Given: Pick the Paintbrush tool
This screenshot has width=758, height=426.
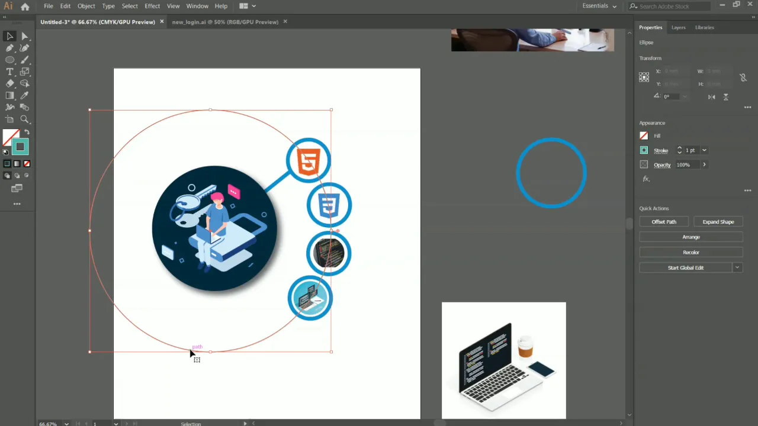Looking at the screenshot, I should [x=25, y=60].
